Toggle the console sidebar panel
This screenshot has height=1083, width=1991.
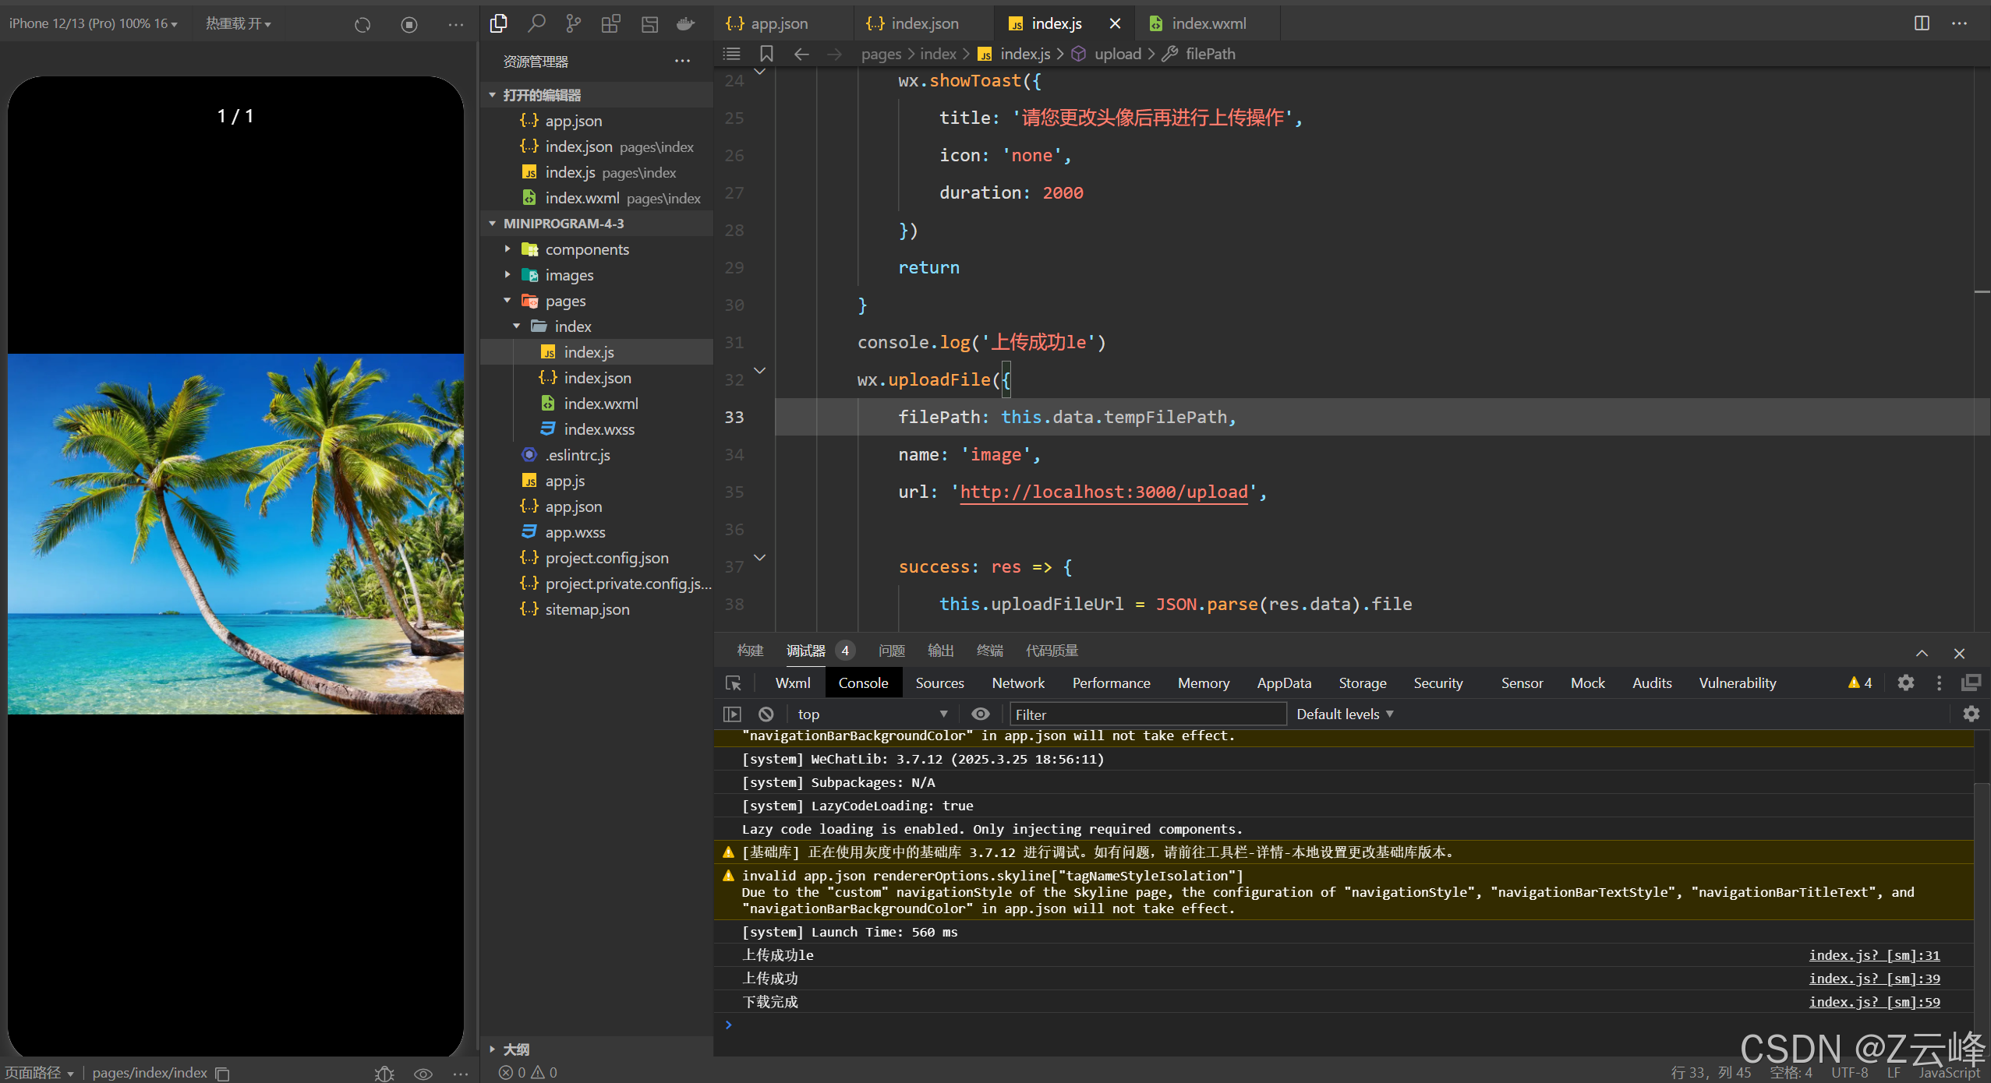(x=732, y=714)
